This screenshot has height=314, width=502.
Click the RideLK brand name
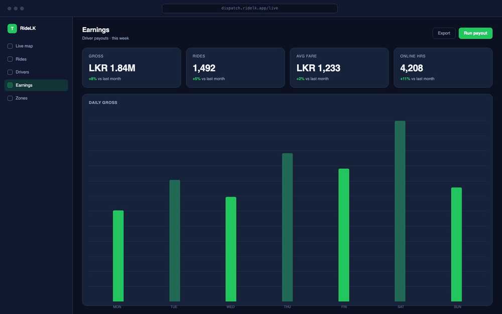(x=28, y=29)
